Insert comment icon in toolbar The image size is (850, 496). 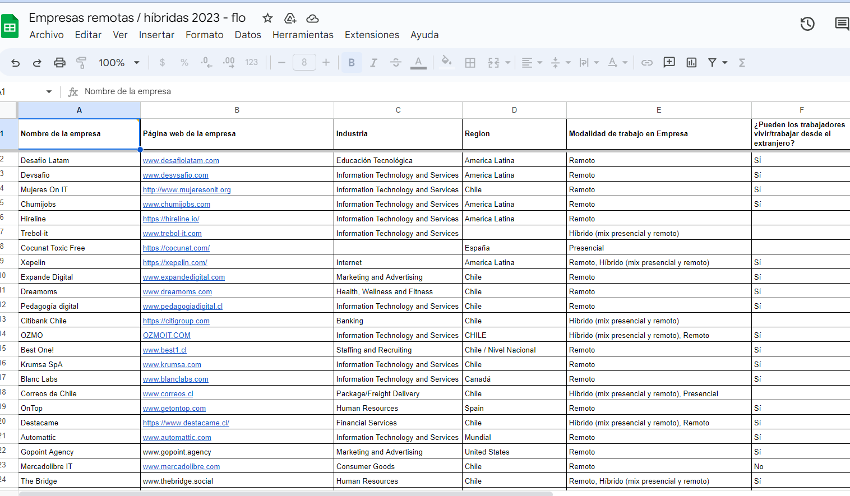669,62
